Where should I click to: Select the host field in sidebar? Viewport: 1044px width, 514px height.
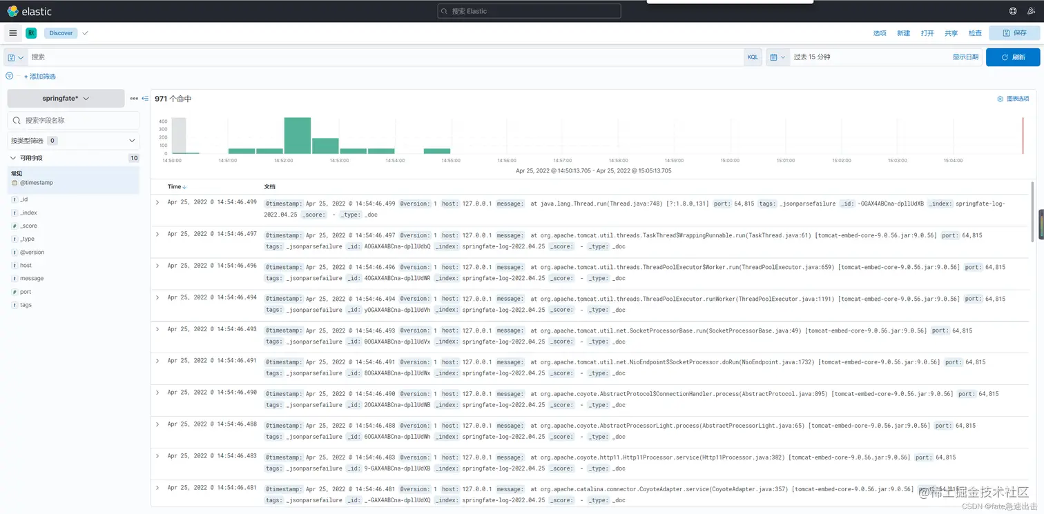[26, 265]
